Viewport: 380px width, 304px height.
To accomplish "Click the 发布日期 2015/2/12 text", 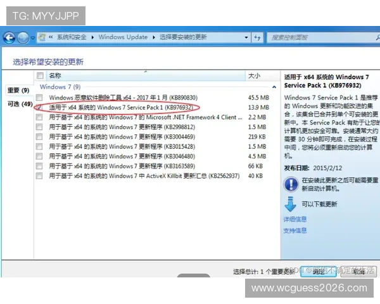I will coord(313,168).
